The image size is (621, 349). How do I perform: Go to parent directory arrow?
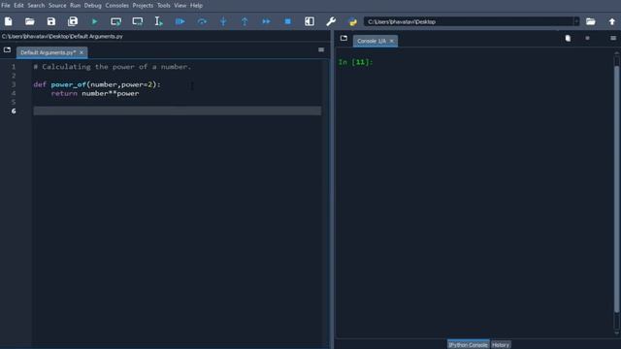612,21
